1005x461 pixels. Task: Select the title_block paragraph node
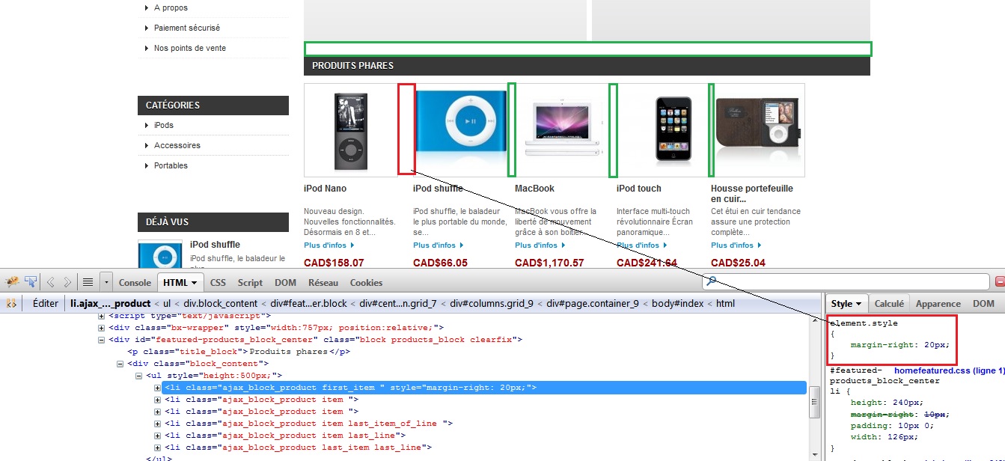(x=238, y=351)
